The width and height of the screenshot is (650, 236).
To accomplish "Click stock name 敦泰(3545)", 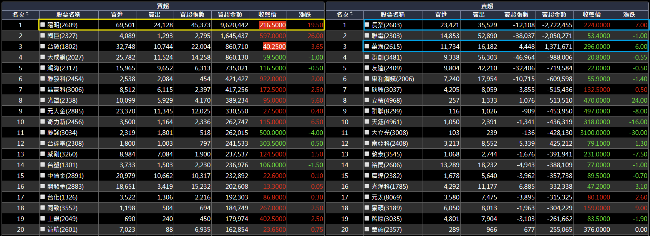I will [x=386, y=154].
